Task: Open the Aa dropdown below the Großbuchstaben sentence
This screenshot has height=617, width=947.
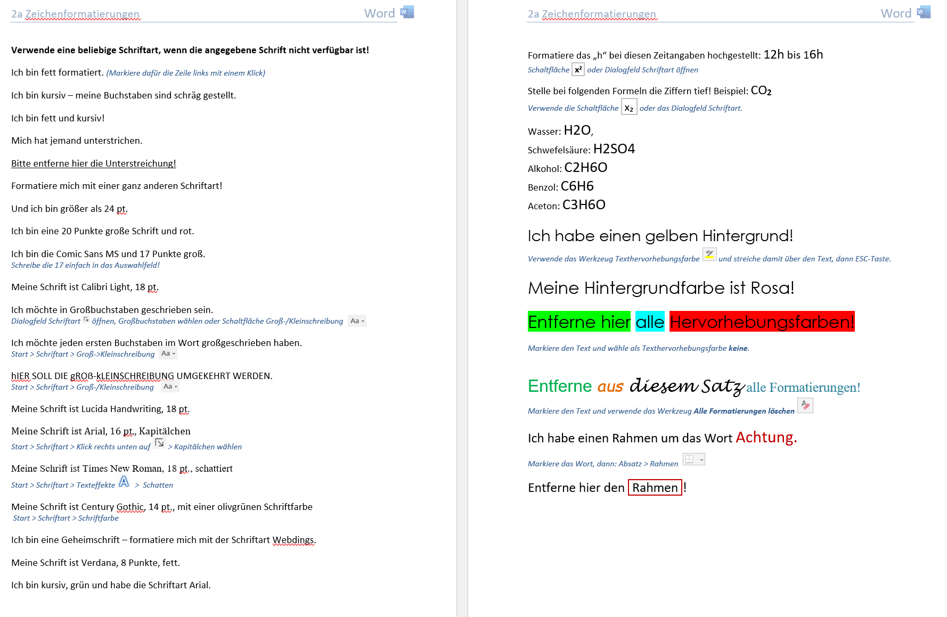Action: (x=357, y=321)
